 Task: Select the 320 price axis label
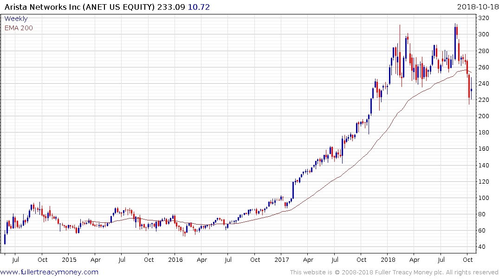484,18
